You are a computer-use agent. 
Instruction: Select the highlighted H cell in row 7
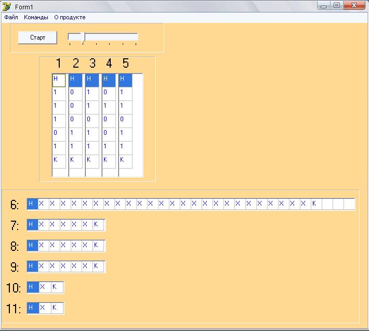pyautogui.click(x=32, y=225)
